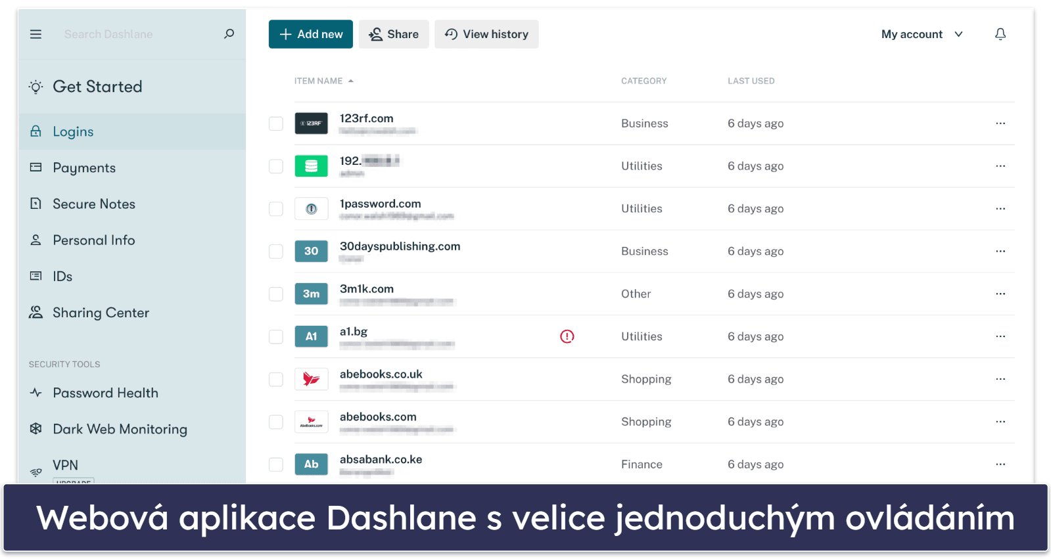Viewport: 1051px width, 559px height.
Task: Click the notifications bell icon
Action: 1000,34
